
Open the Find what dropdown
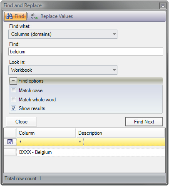pos(63,34)
